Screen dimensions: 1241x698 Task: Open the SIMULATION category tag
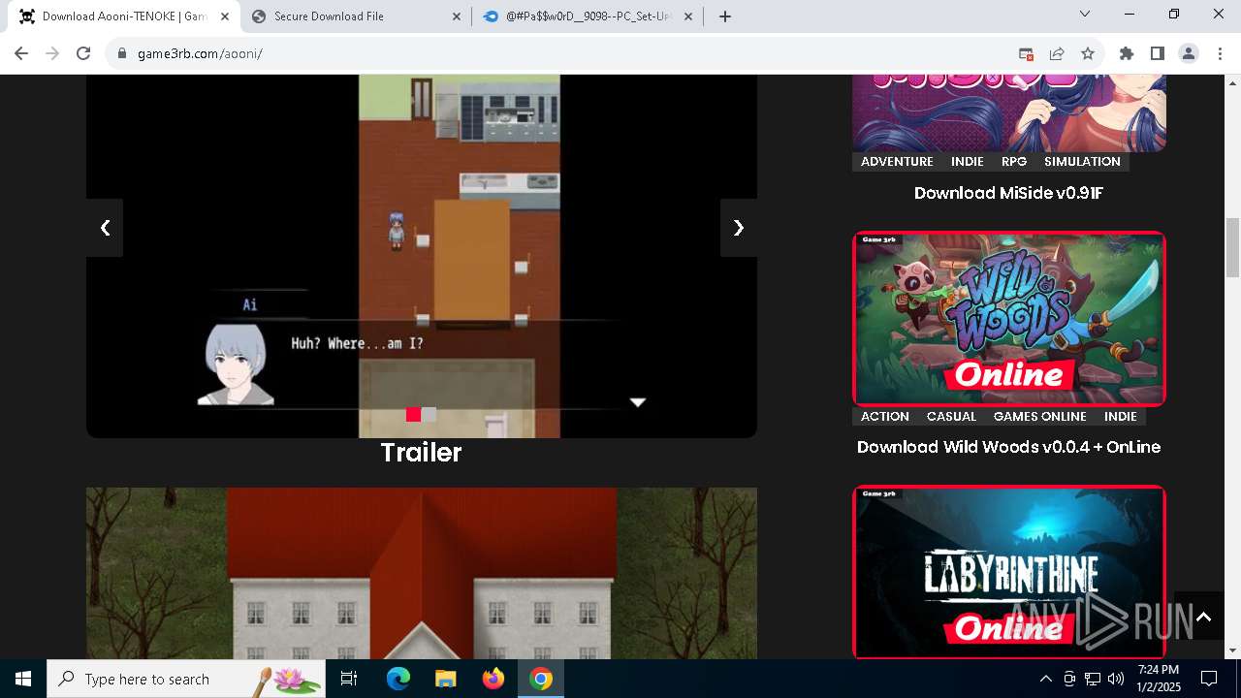[x=1082, y=162]
